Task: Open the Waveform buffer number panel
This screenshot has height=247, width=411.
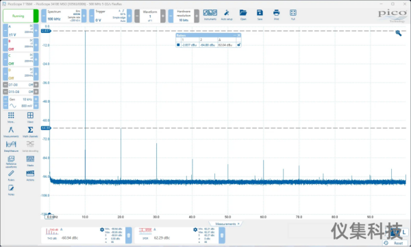Action: tap(150, 16)
